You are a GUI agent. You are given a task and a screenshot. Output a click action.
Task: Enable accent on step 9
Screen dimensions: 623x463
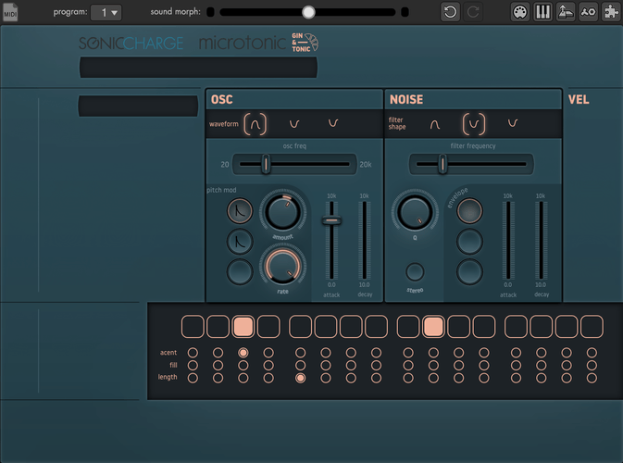tap(408, 353)
